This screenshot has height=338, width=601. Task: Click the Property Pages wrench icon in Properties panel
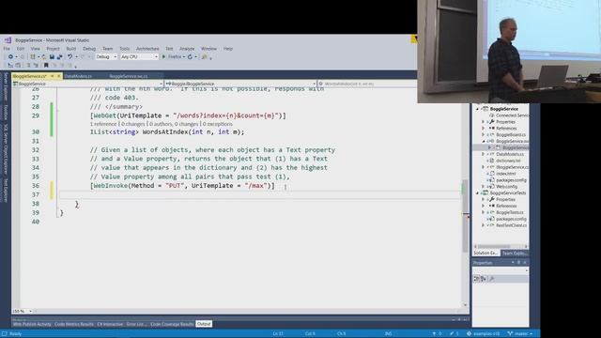tap(492, 279)
